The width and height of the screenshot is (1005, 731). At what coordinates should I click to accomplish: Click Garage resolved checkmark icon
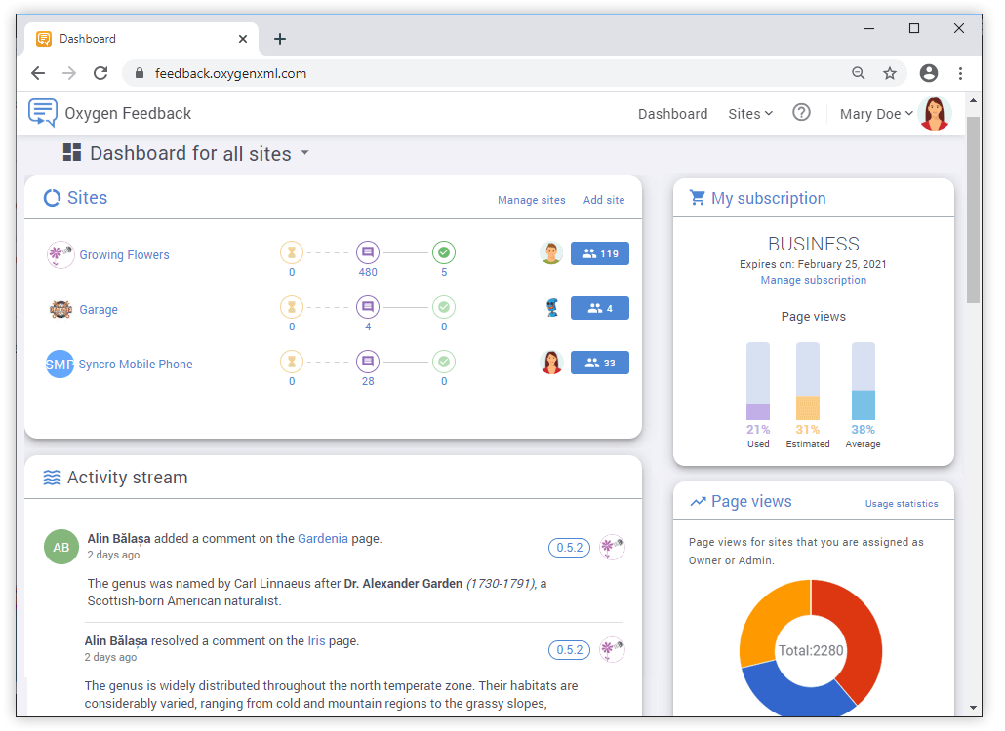[x=444, y=307]
